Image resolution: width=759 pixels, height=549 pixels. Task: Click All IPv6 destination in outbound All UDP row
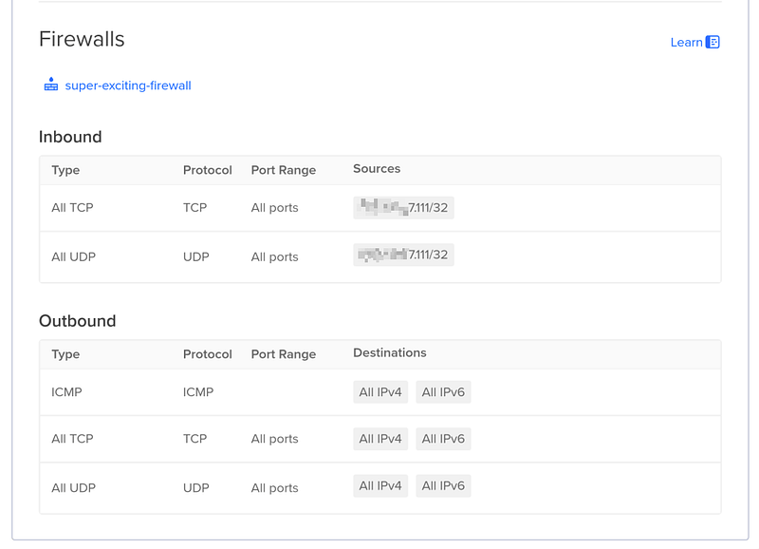point(443,486)
